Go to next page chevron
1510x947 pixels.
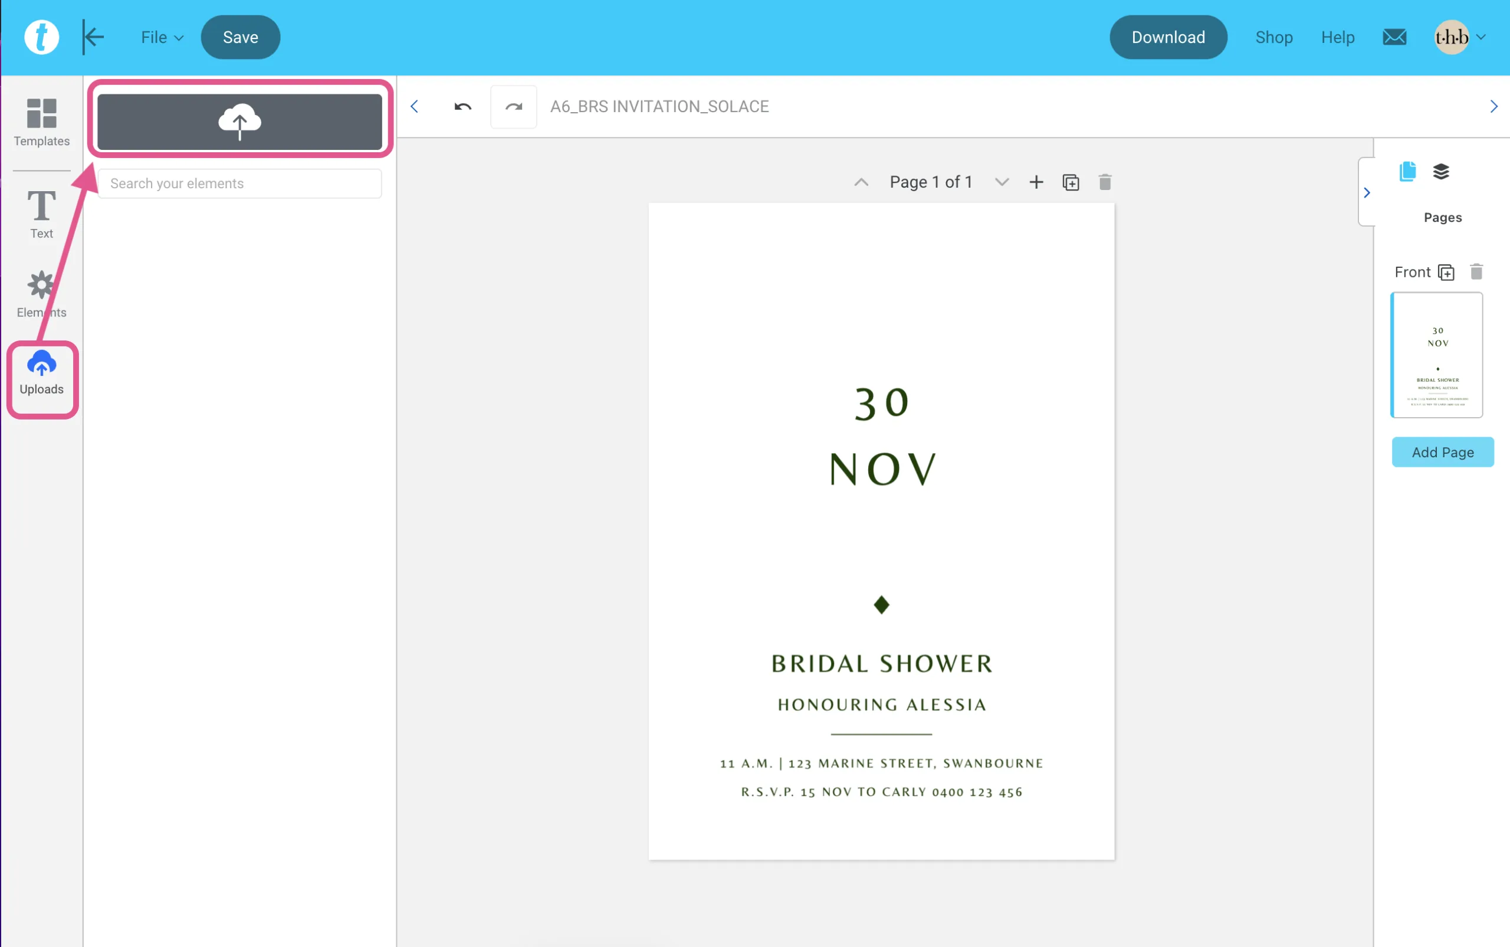1002,182
